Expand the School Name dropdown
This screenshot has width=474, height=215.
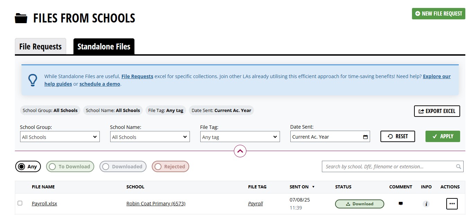click(150, 137)
